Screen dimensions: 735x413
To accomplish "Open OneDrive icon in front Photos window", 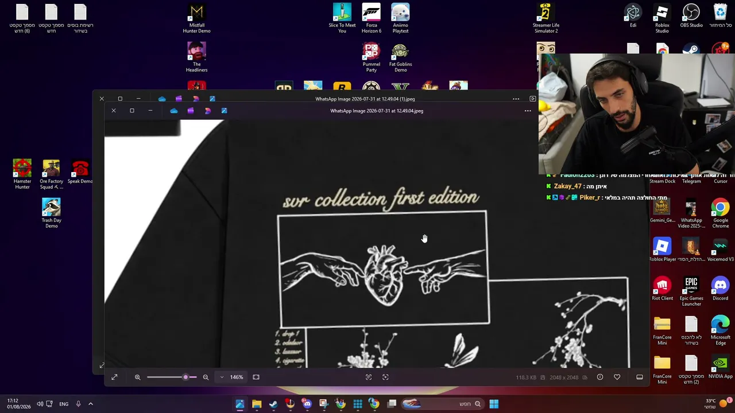I will pyautogui.click(x=174, y=111).
